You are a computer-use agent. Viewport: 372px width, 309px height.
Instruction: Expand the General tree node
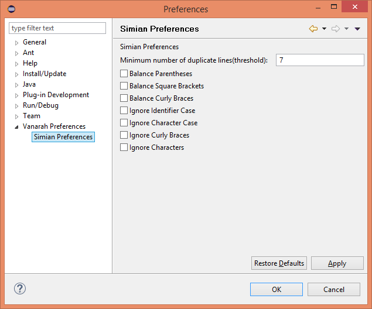[x=16, y=43]
